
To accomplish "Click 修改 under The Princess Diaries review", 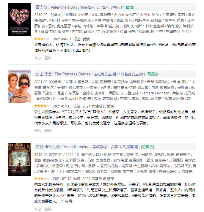I will click(x=38, y=131).
